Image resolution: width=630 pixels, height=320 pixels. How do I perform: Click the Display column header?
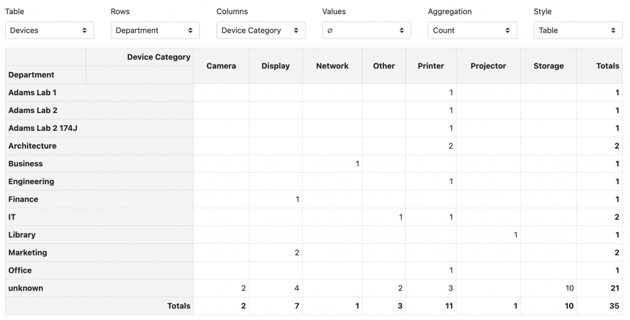(x=275, y=66)
